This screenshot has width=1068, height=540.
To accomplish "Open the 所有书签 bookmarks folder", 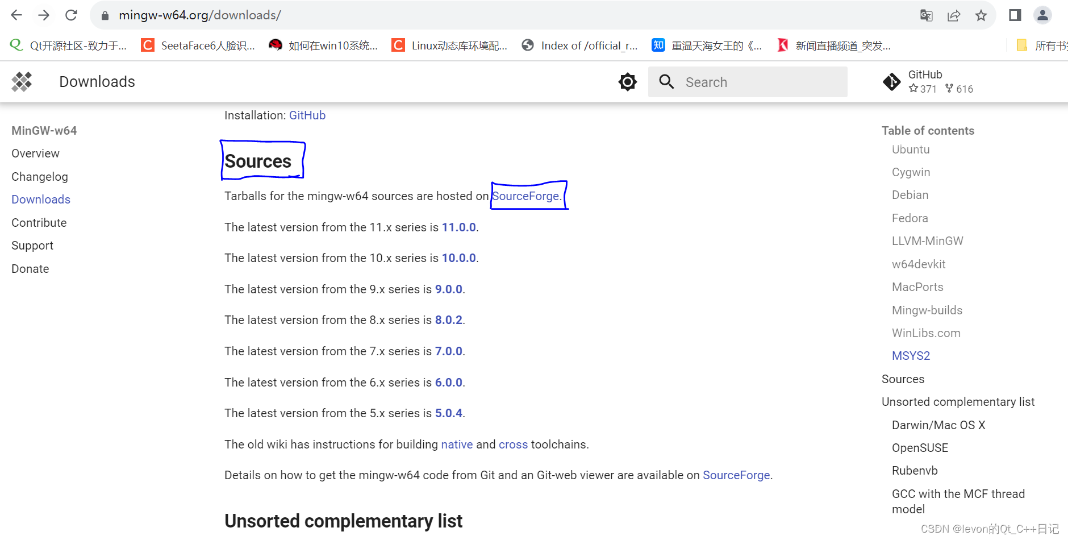I will (x=1042, y=45).
